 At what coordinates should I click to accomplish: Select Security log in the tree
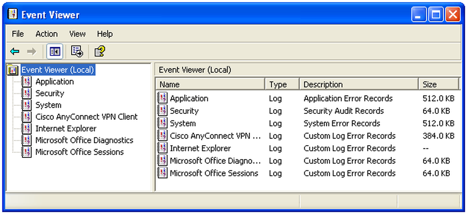50,93
